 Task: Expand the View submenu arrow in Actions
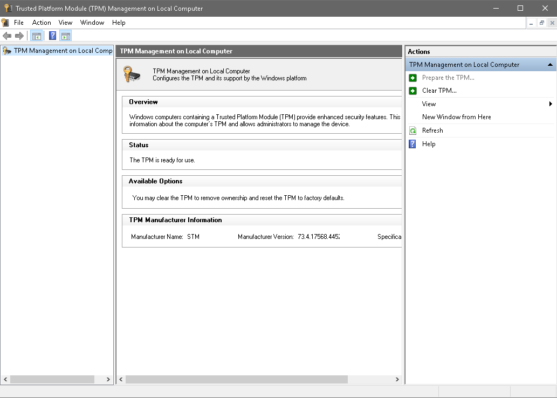click(x=551, y=104)
